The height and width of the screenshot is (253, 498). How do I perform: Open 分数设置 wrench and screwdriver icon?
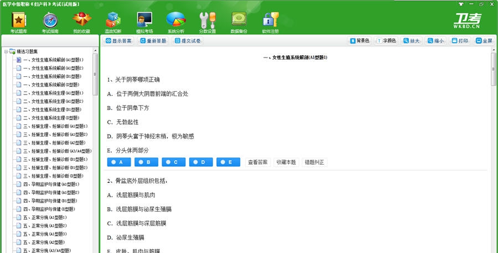click(207, 23)
